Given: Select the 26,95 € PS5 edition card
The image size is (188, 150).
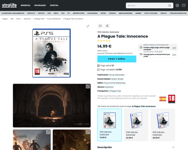Looking at the screenshot, I should (163, 125).
